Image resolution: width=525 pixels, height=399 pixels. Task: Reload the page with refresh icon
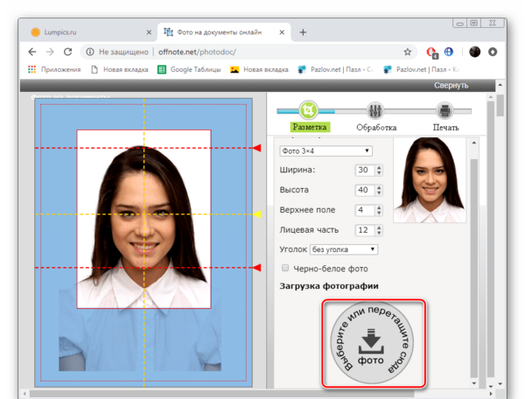[x=68, y=52]
